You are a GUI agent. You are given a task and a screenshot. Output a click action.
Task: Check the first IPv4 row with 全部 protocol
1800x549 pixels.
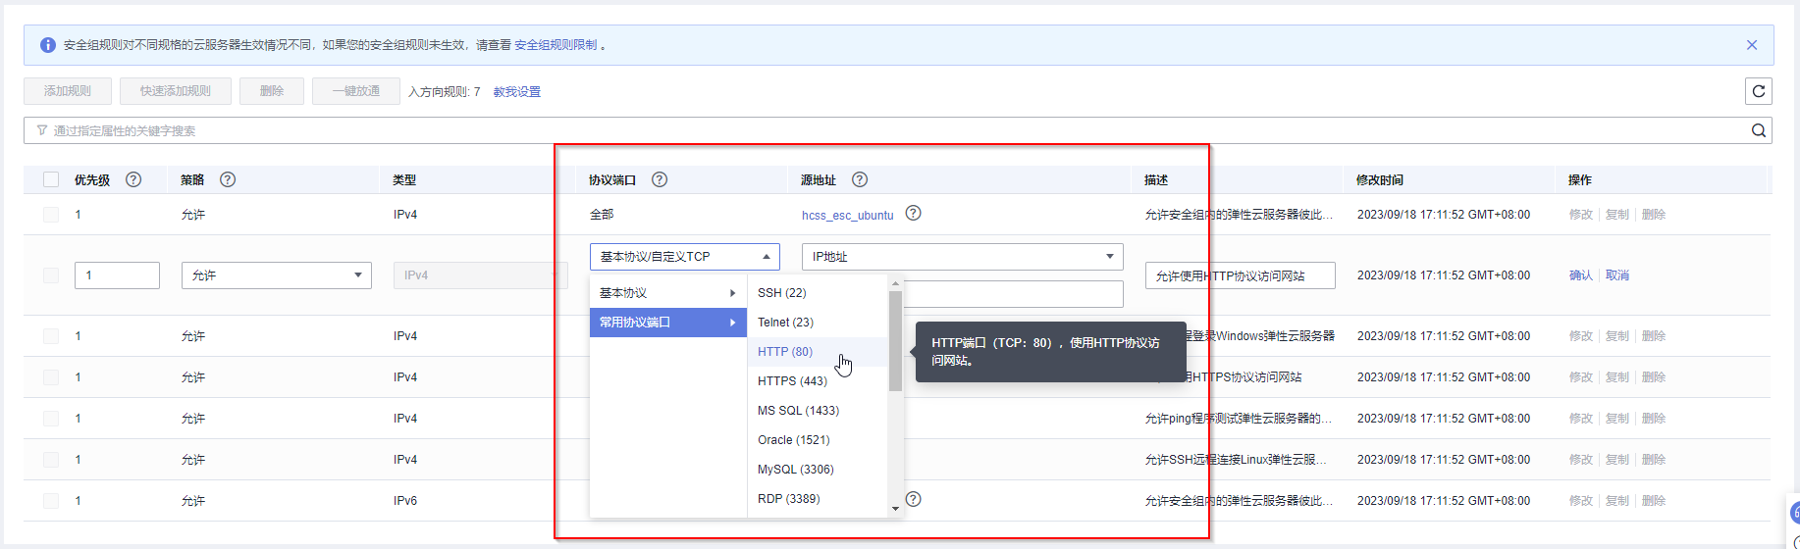(51, 215)
